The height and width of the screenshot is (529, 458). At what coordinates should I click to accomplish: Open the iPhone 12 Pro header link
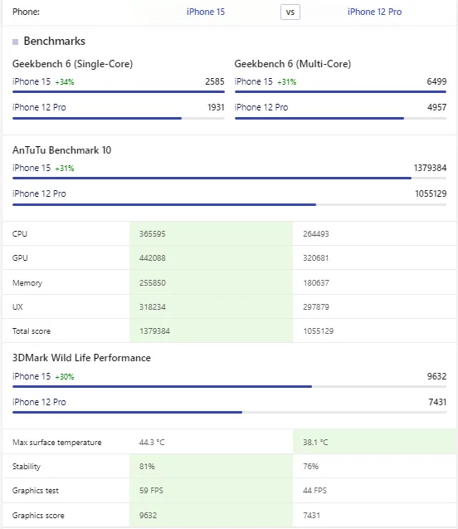point(374,12)
